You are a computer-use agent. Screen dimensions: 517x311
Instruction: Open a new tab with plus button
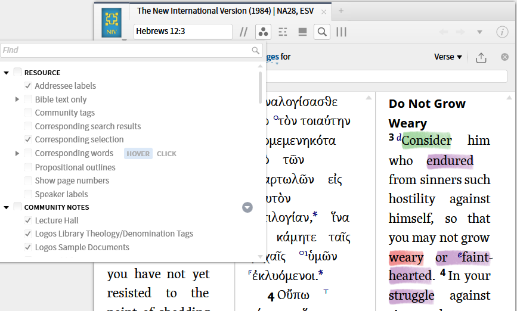(x=341, y=11)
